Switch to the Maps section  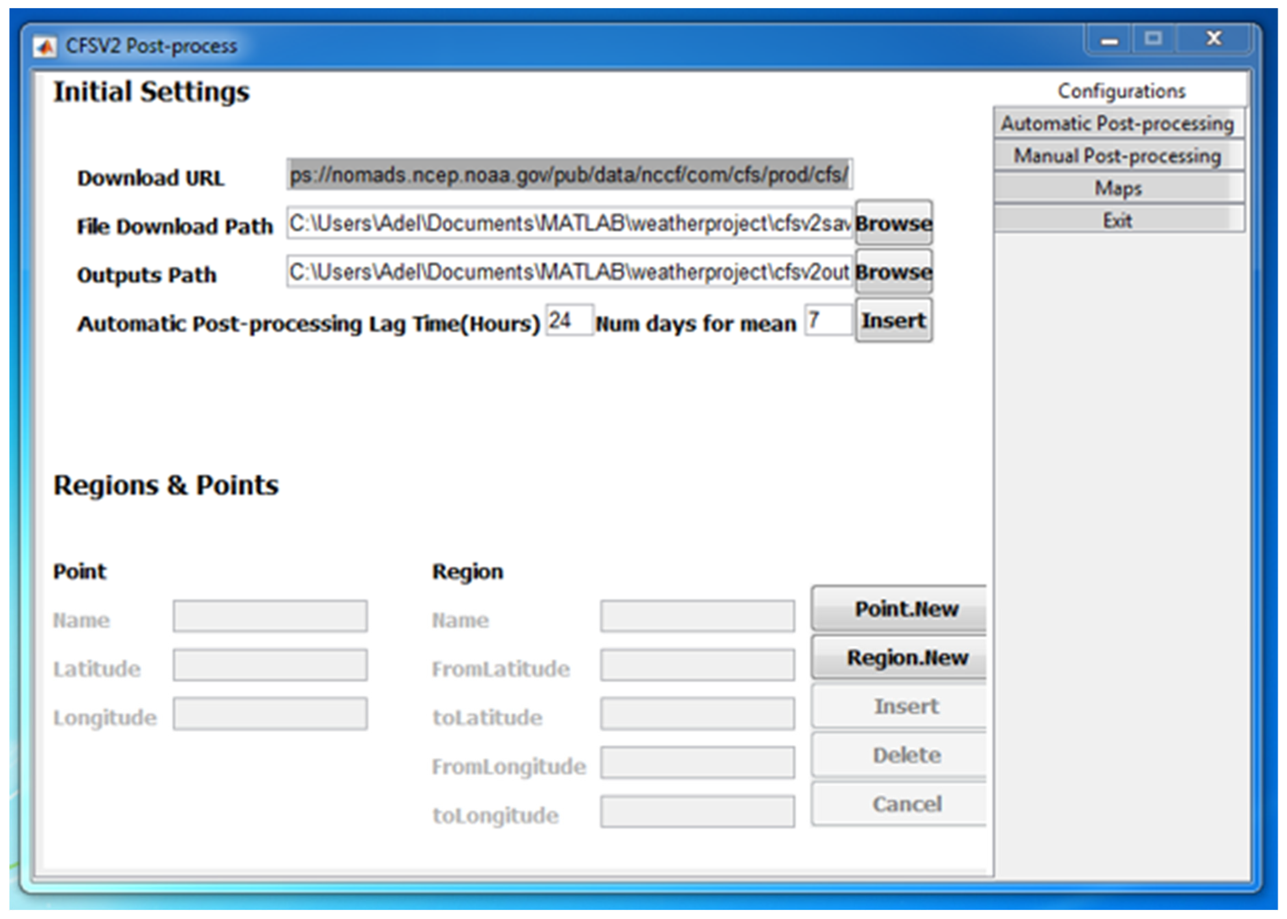[1118, 189]
